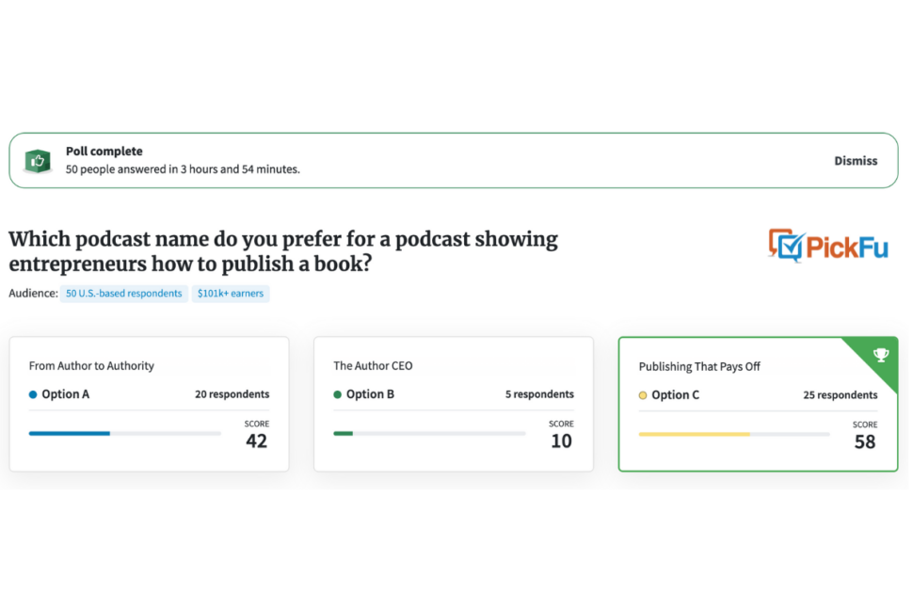
Task: Click the green dot beside Option B
Action: coord(337,394)
